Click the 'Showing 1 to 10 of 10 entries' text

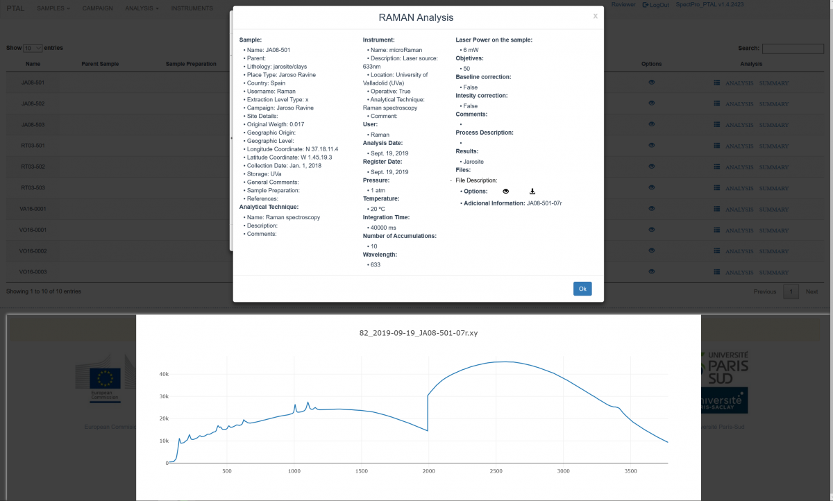(43, 291)
